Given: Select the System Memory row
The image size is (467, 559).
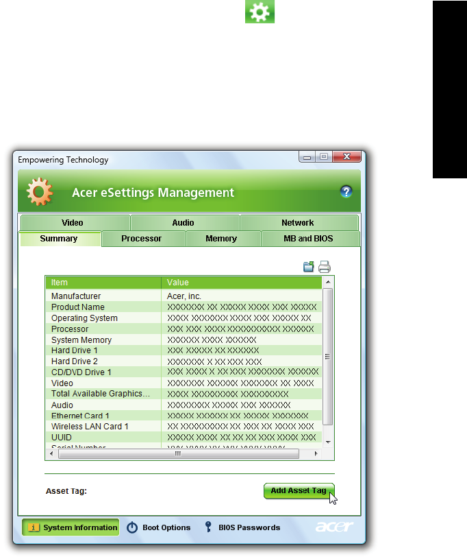Looking at the screenshot, I should pos(184,340).
